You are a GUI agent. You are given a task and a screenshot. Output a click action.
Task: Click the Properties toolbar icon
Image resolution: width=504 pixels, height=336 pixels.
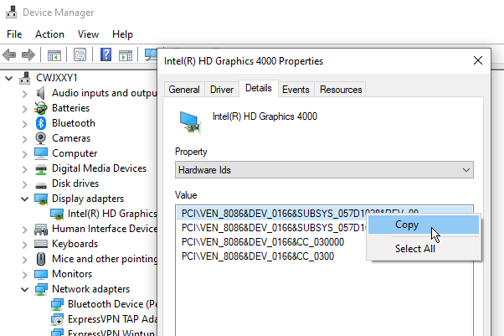pyautogui.click(x=80, y=55)
